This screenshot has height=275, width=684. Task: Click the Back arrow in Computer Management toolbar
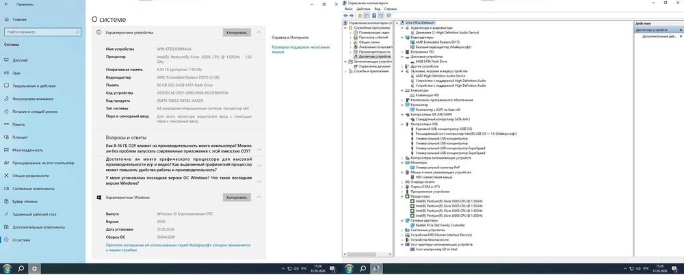[x=346, y=15]
